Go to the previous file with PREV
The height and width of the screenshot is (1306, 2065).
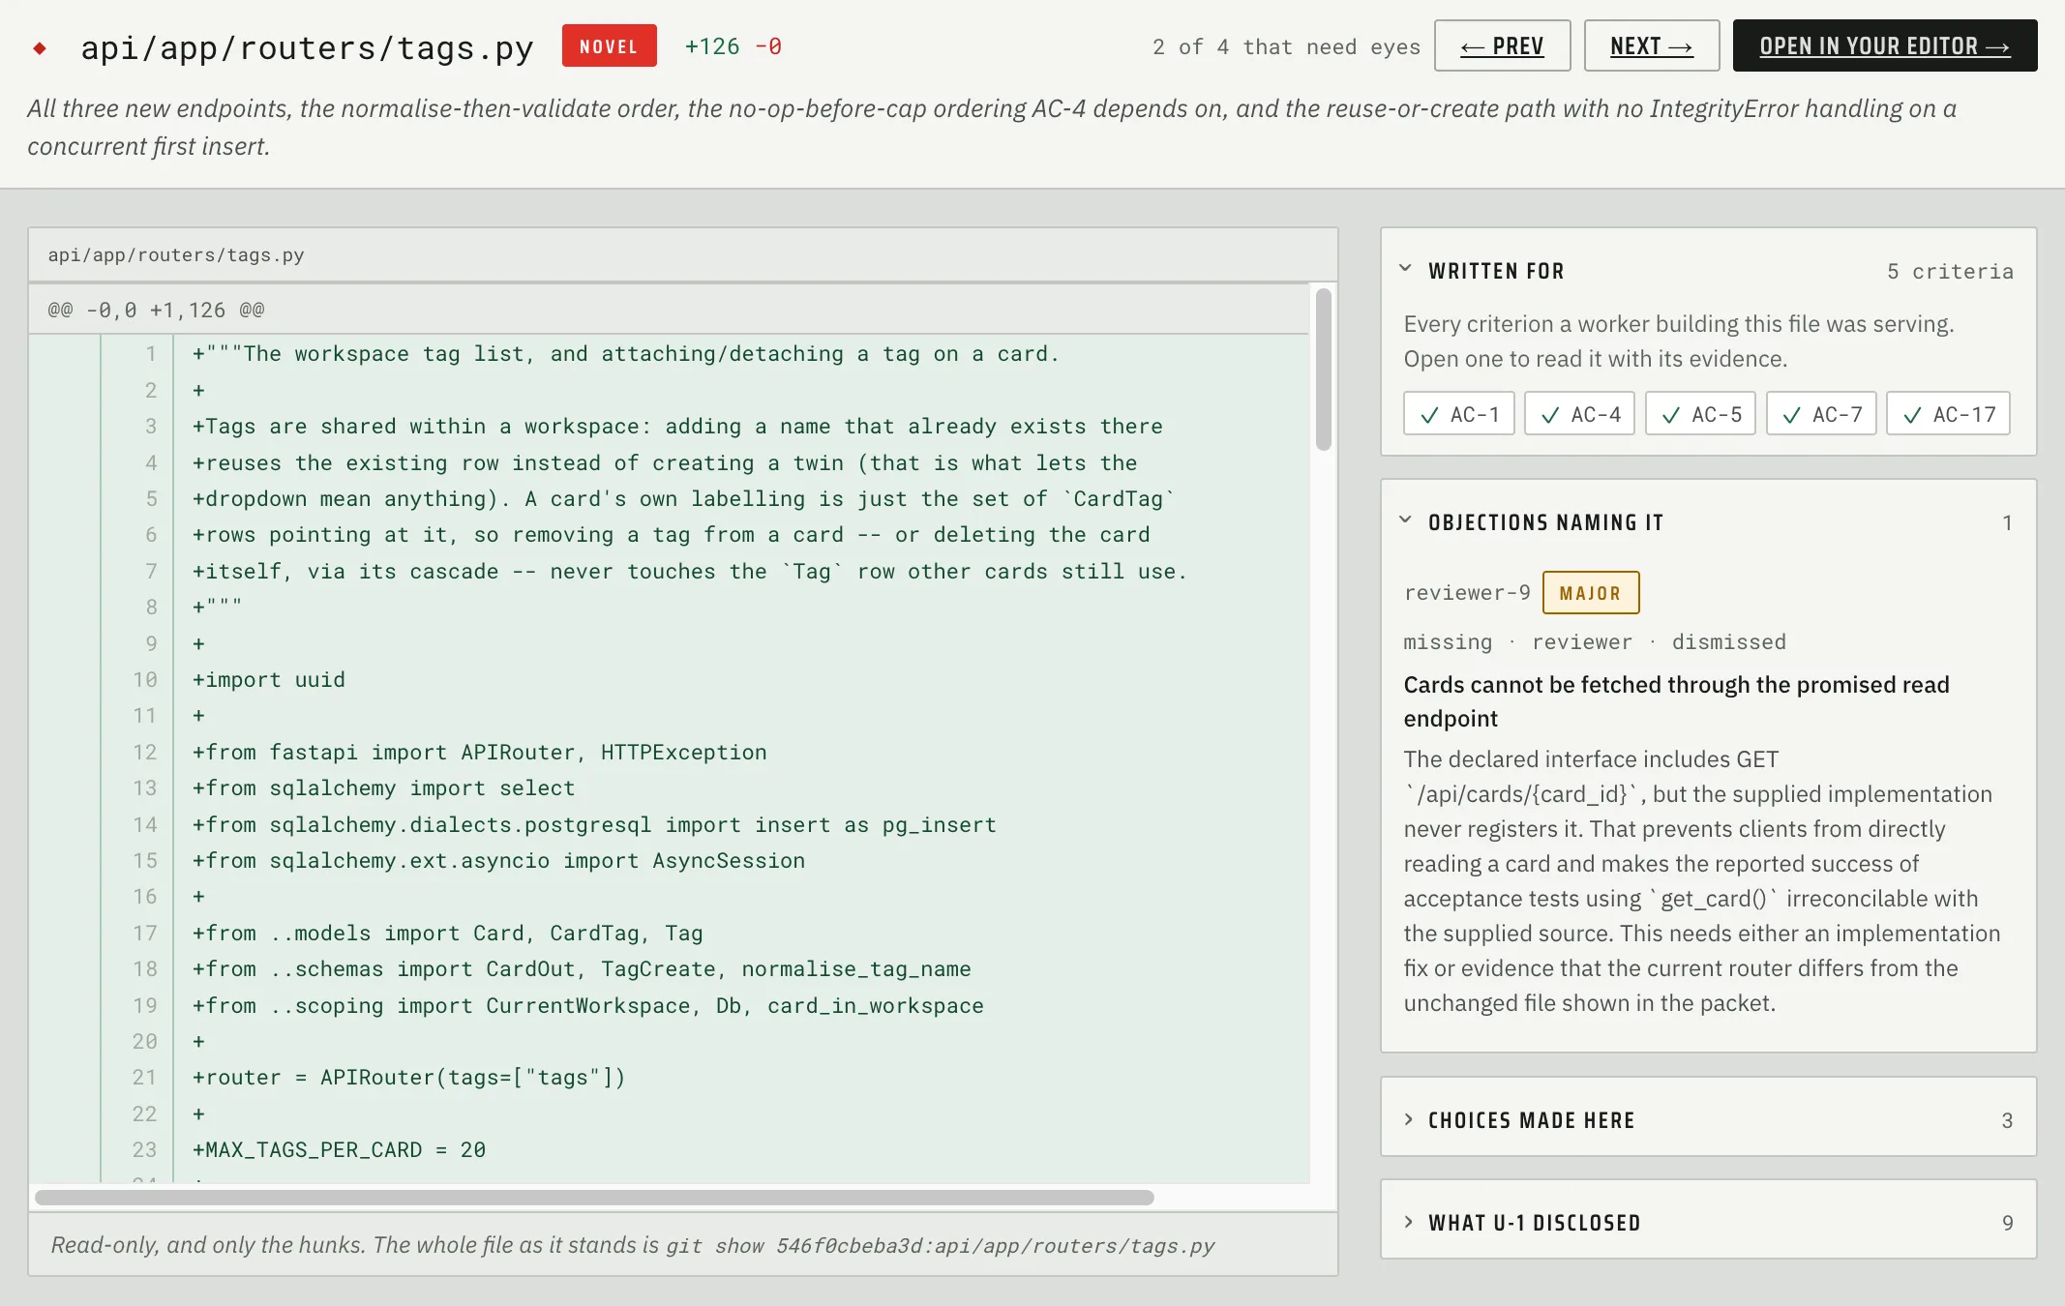tap(1502, 45)
